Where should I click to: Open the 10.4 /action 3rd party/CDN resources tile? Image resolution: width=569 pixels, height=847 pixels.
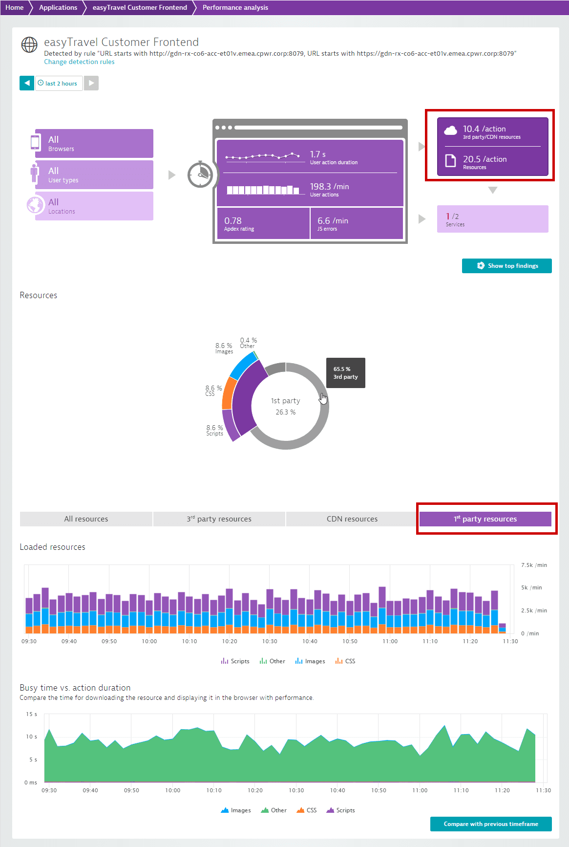(493, 132)
